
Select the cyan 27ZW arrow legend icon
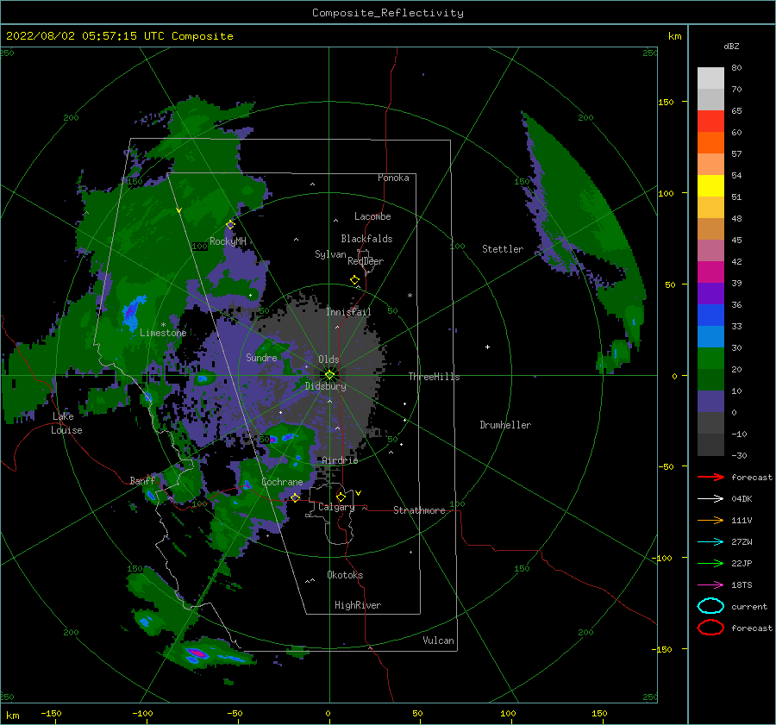point(710,542)
